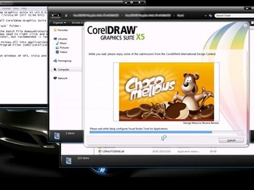
Task: Click the '223 items' status text
Action: tap(83, 158)
